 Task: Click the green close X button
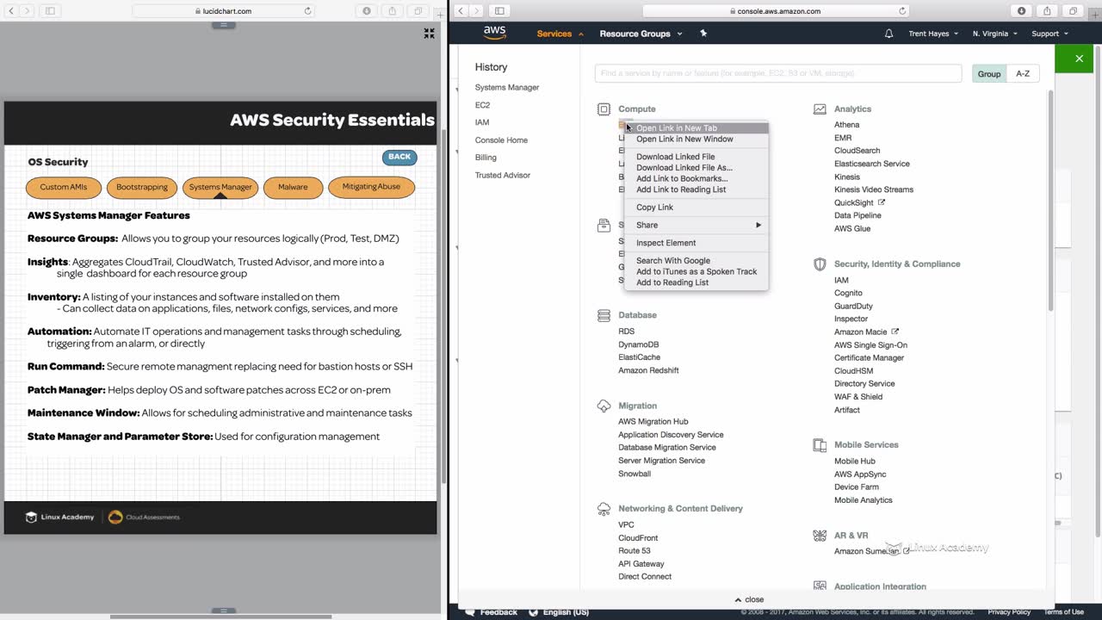coord(1079,59)
